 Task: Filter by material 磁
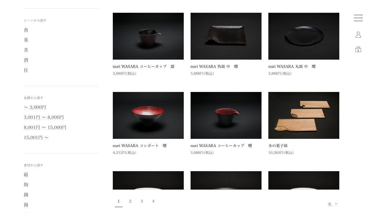pos(26,174)
